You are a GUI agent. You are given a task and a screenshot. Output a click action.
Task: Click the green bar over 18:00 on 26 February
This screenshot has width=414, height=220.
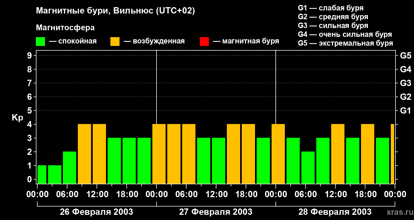pyautogui.click(x=129, y=161)
